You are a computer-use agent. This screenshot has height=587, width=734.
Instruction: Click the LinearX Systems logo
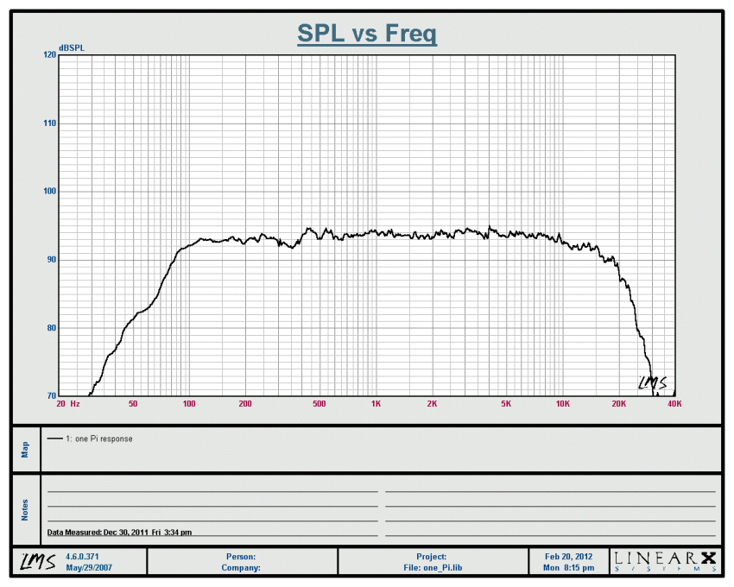tap(666, 562)
